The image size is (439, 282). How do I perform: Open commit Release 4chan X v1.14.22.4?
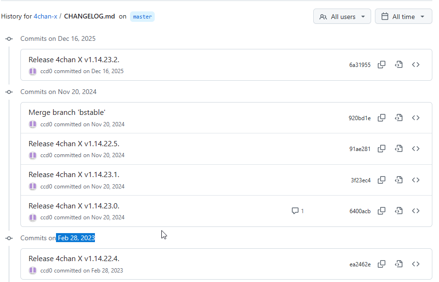point(74,258)
